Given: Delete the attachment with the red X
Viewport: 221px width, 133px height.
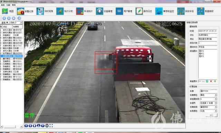Looking at the screenshot, I should 211,81.
